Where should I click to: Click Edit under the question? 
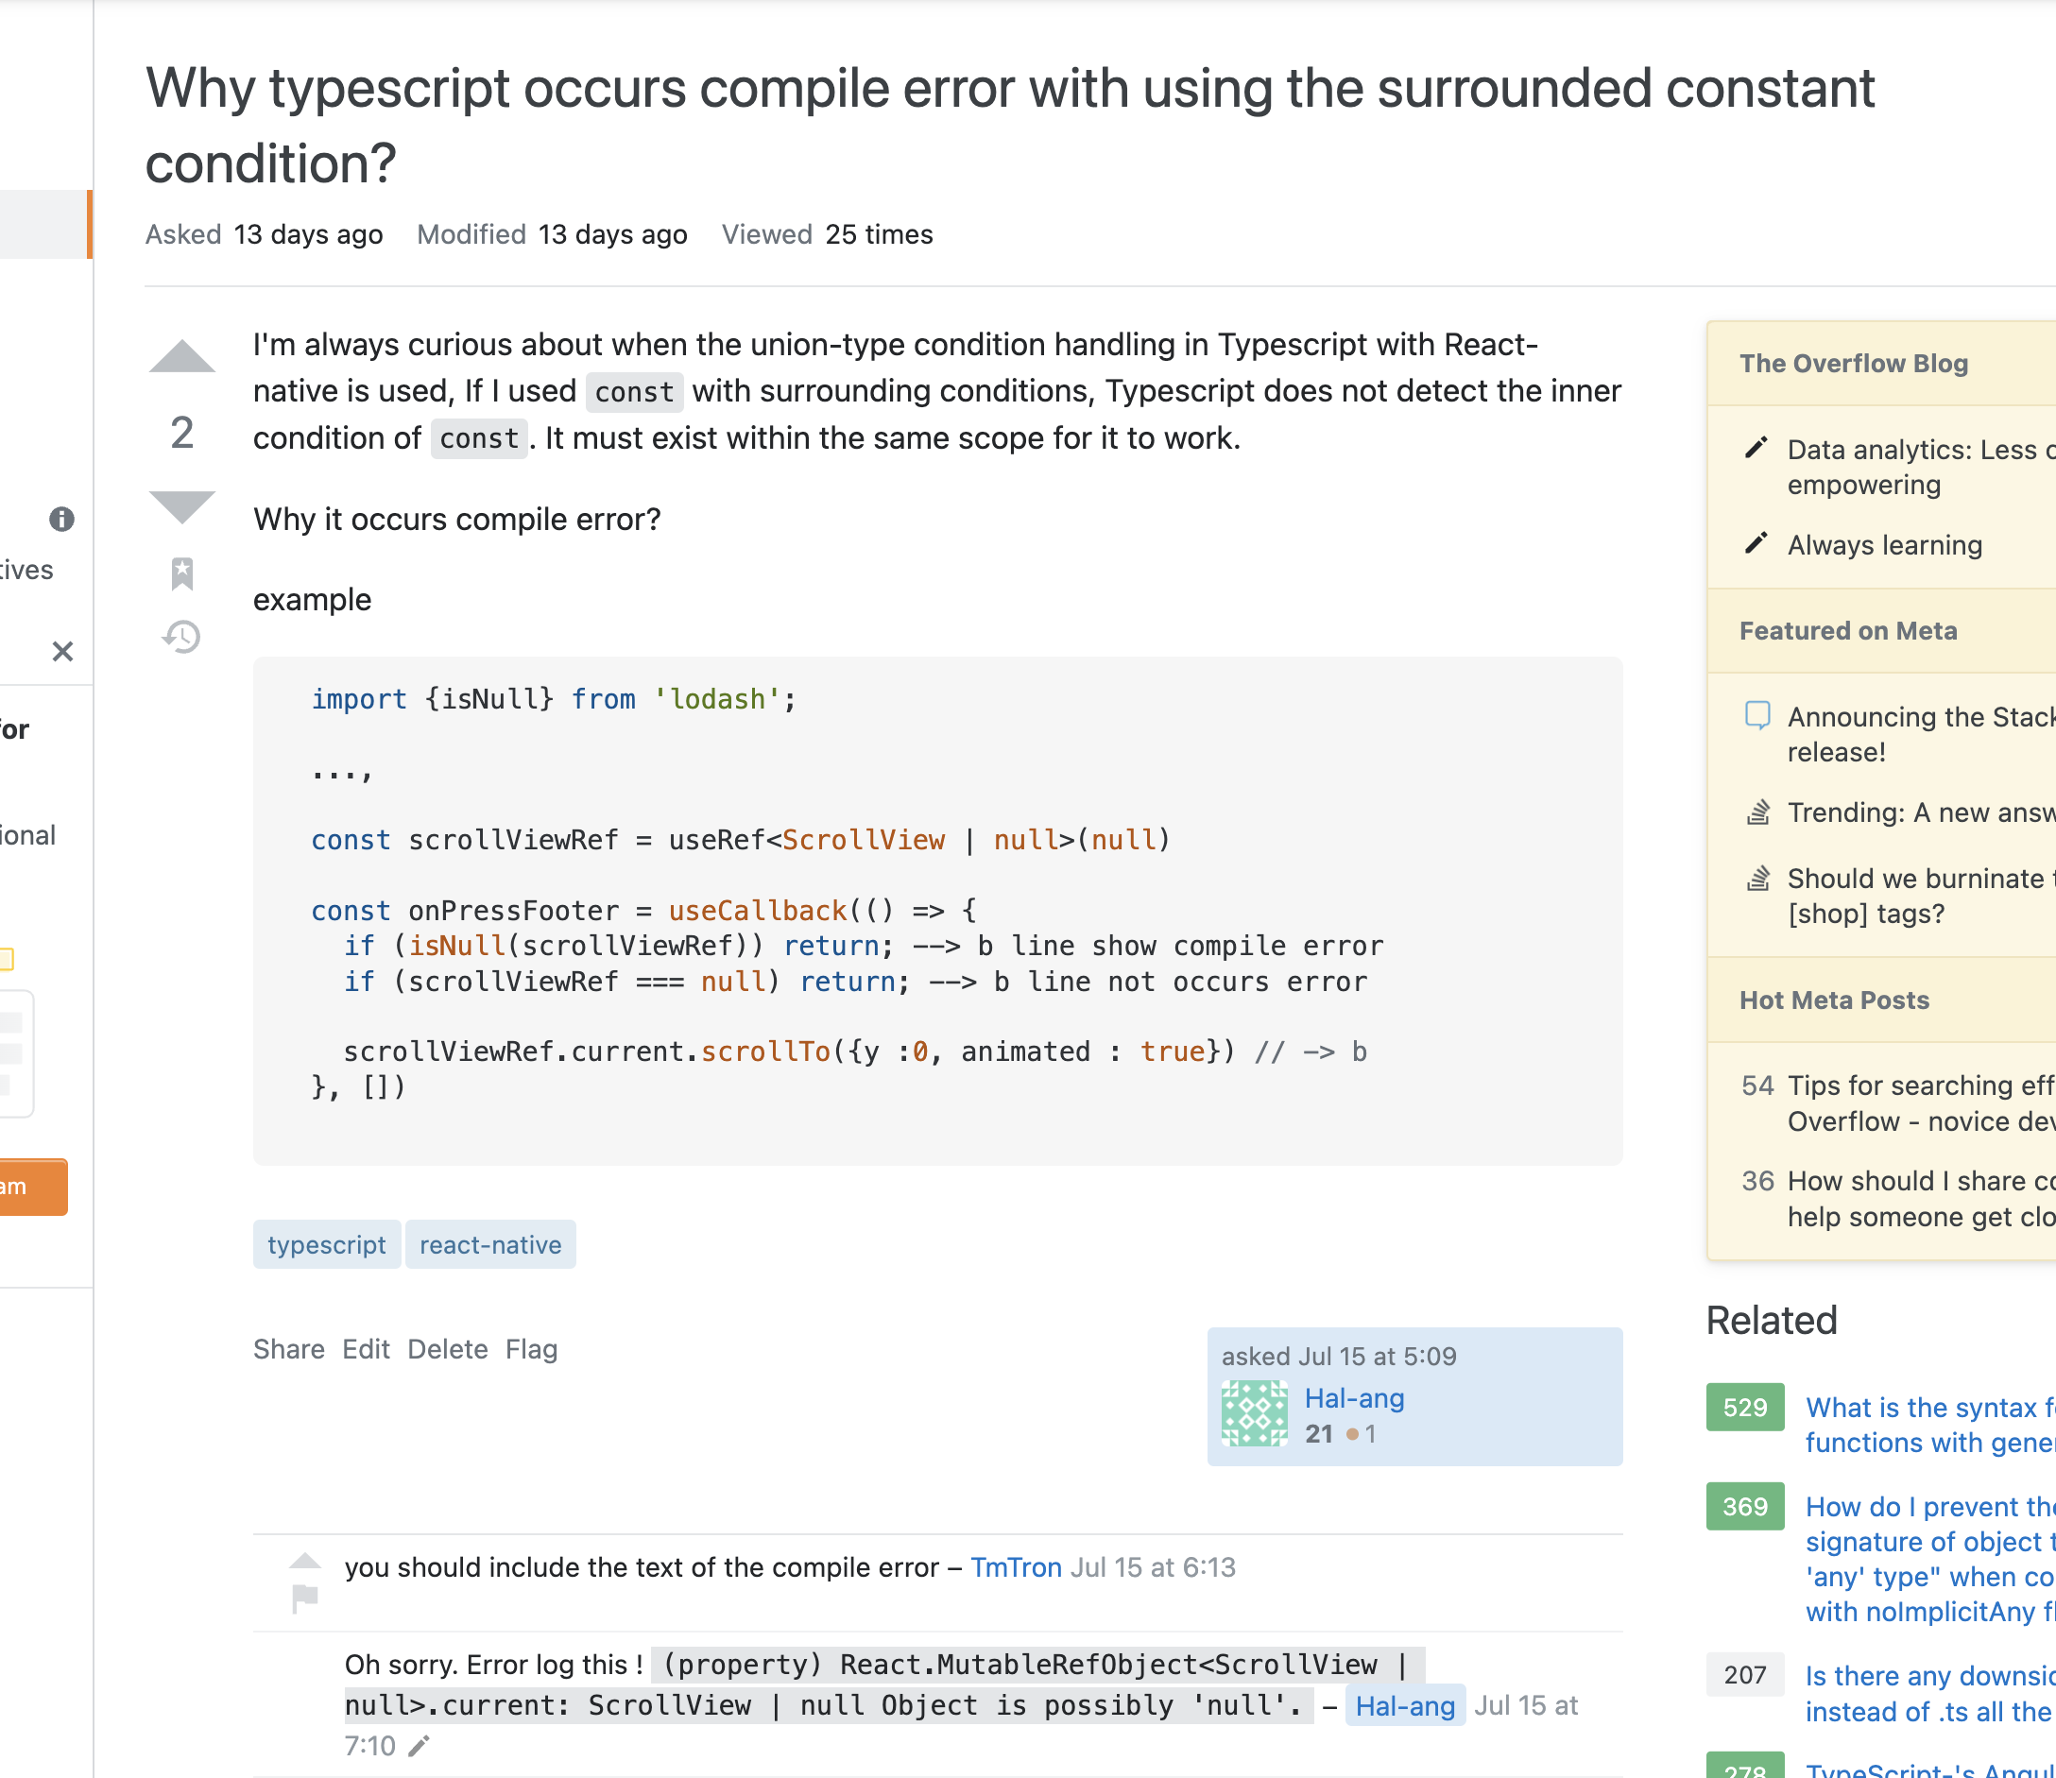(x=365, y=1349)
